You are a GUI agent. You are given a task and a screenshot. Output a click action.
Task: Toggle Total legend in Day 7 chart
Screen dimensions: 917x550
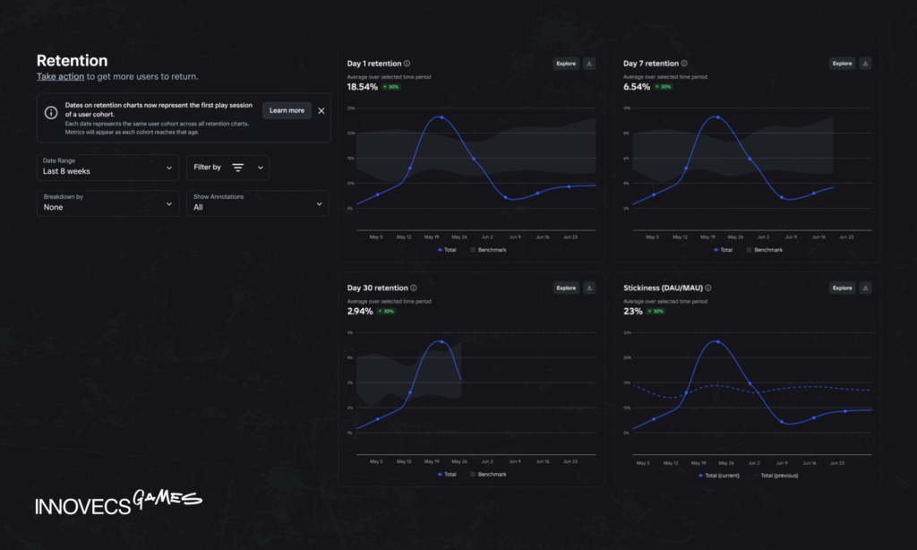point(723,250)
